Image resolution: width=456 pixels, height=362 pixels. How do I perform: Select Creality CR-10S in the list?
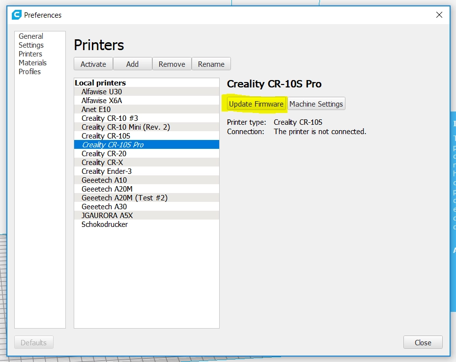click(x=146, y=136)
